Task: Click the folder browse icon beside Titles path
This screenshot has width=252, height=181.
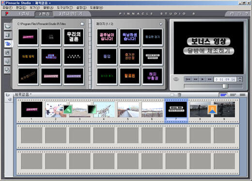Action: tap(82, 24)
